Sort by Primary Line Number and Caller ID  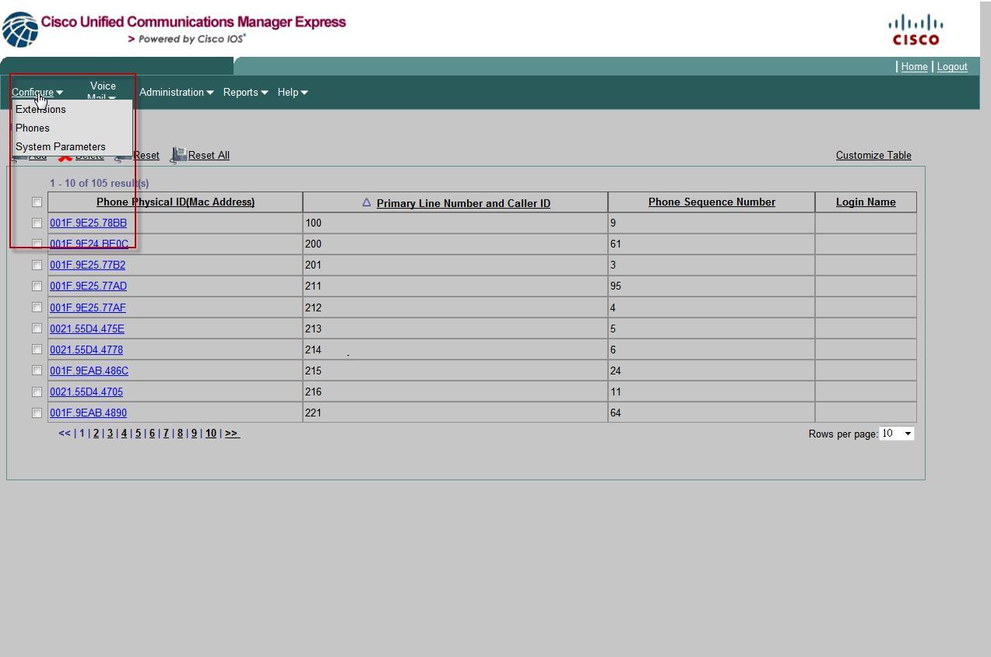click(x=463, y=203)
